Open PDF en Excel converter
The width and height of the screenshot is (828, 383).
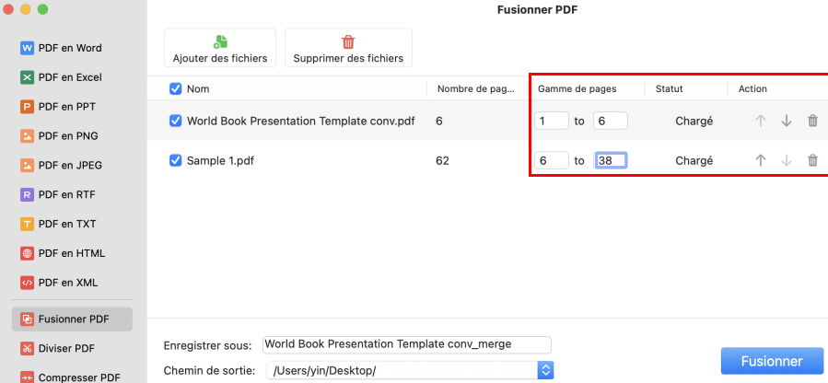pos(61,77)
